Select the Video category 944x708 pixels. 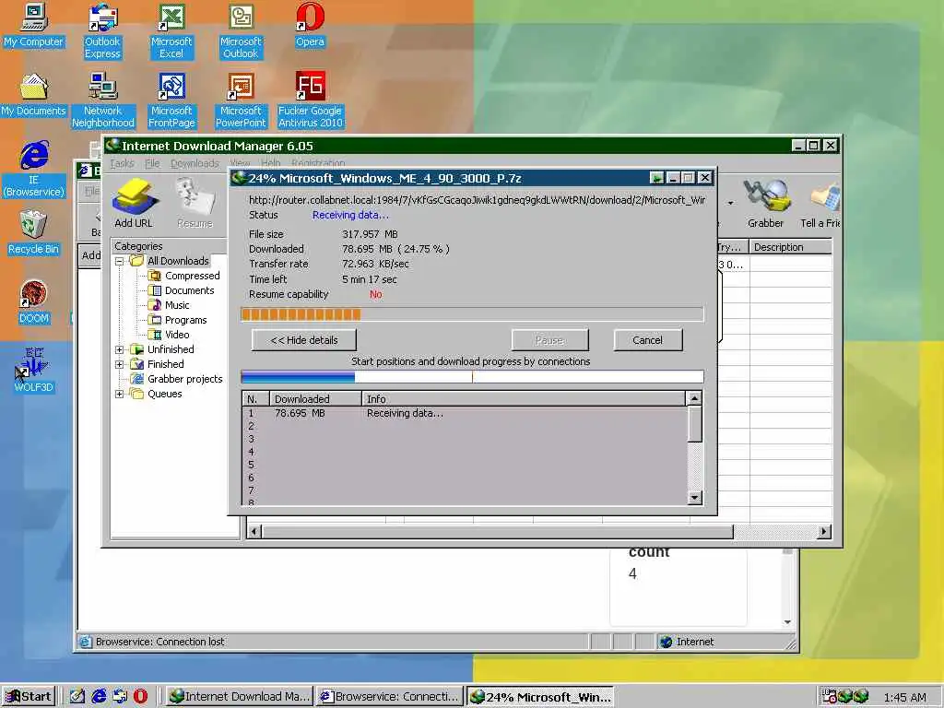click(170, 335)
